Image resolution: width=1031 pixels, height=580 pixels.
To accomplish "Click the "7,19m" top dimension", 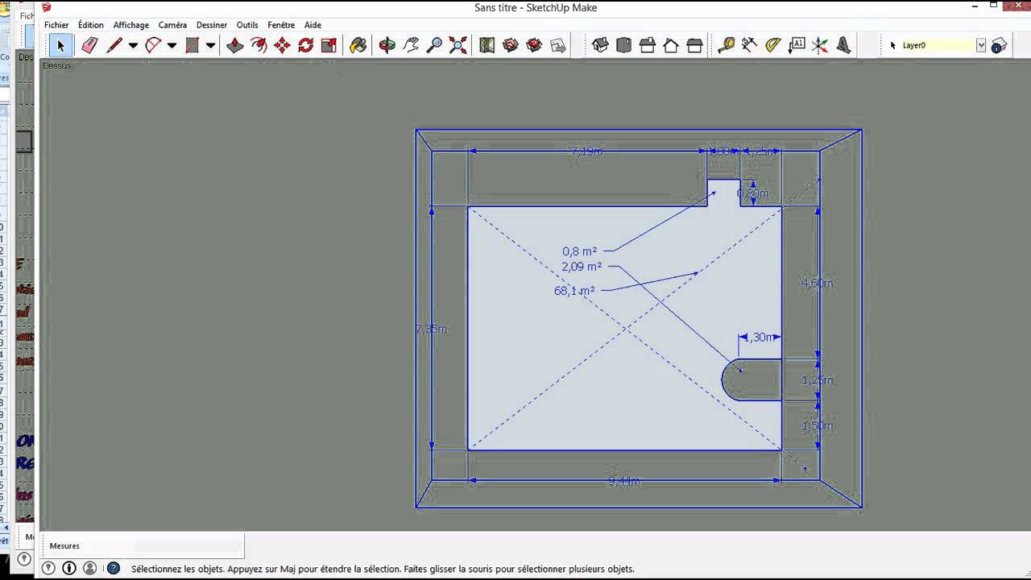I will click(x=586, y=151).
